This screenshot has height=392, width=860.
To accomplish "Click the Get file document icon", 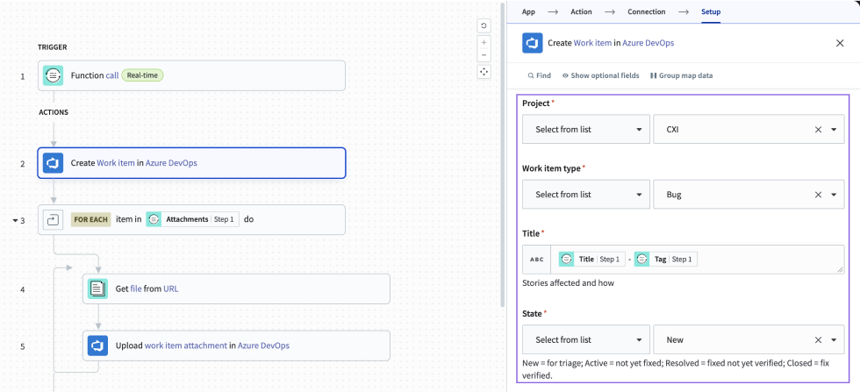I will click(98, 289).
